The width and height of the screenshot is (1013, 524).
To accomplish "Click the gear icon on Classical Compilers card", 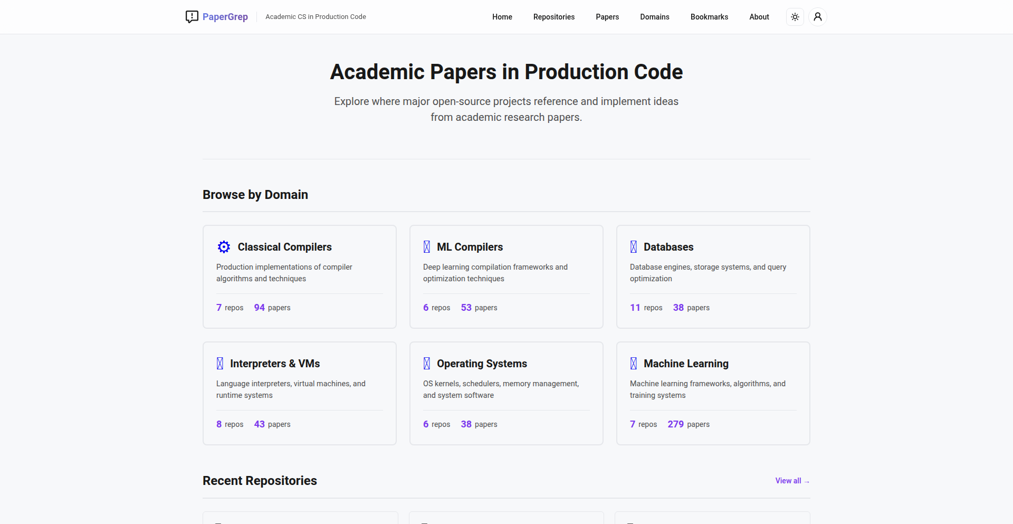I will pos(223,246).
